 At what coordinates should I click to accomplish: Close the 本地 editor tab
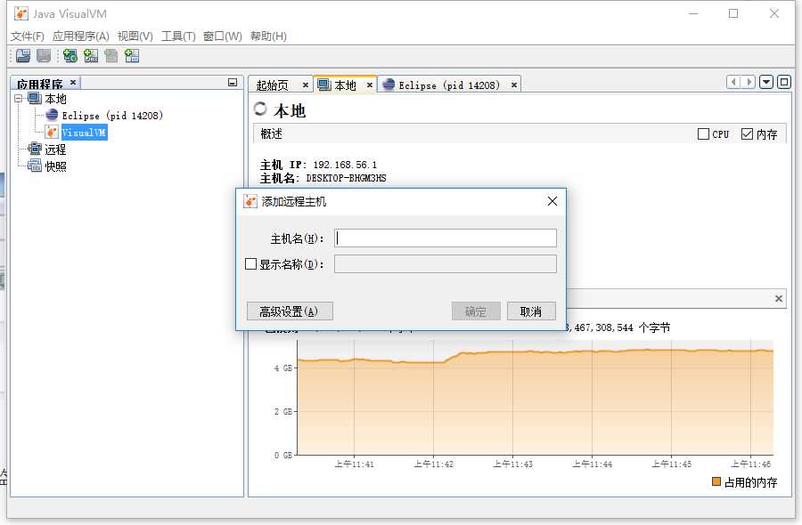coord(369,85)
